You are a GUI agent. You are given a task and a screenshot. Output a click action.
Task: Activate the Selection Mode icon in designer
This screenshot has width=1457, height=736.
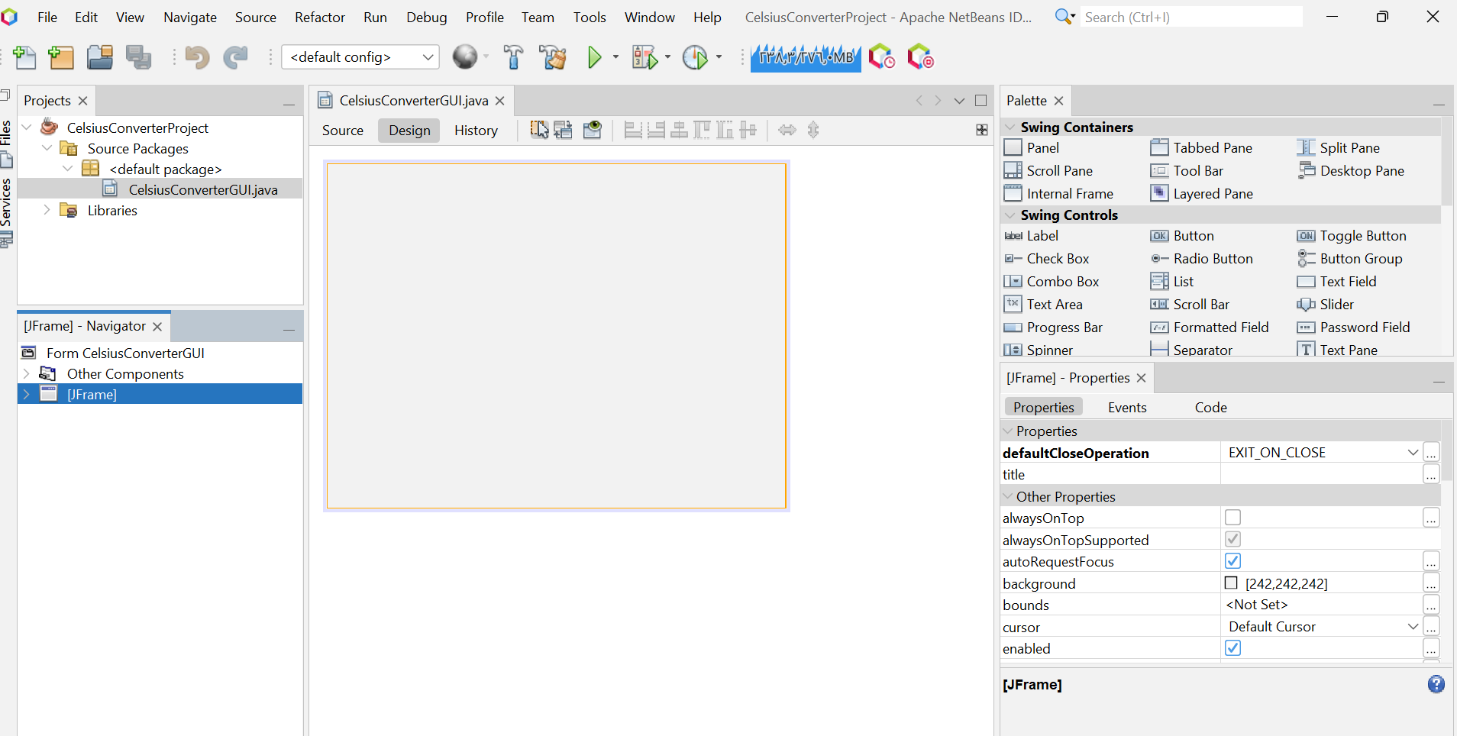(x=539, y=130)
